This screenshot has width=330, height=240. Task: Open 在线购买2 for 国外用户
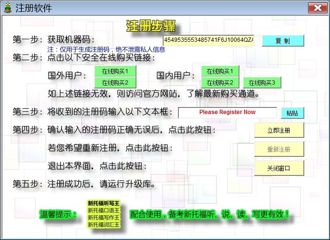coord(115,83)
